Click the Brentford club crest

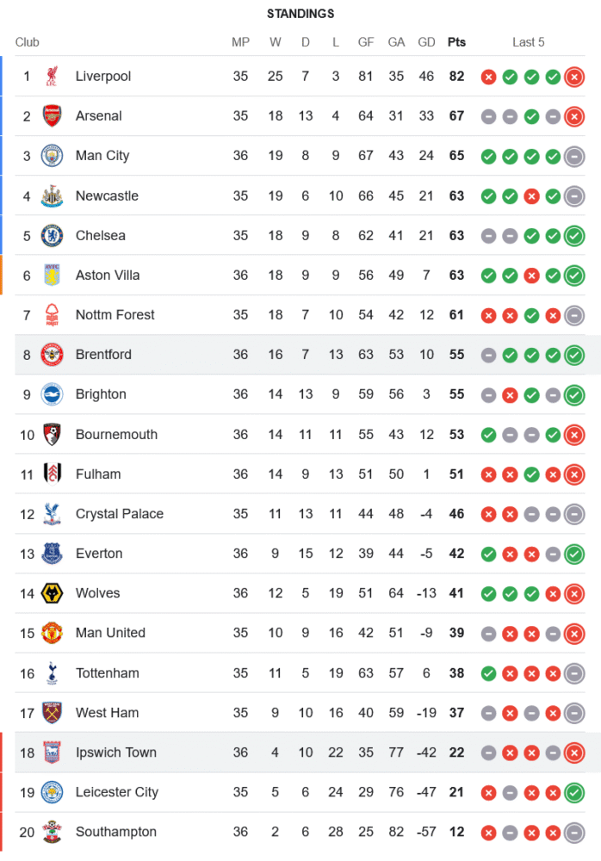tap(53, 355)
